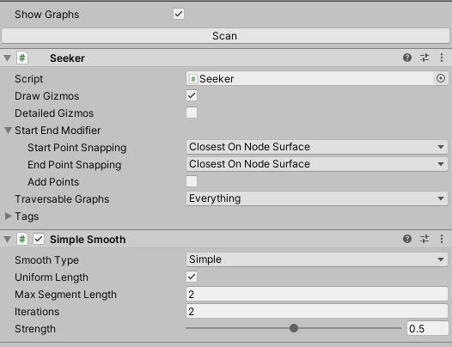452x347 pixels.
Task: Open Simple Smooth help reference icon
Action: [407, 239]
